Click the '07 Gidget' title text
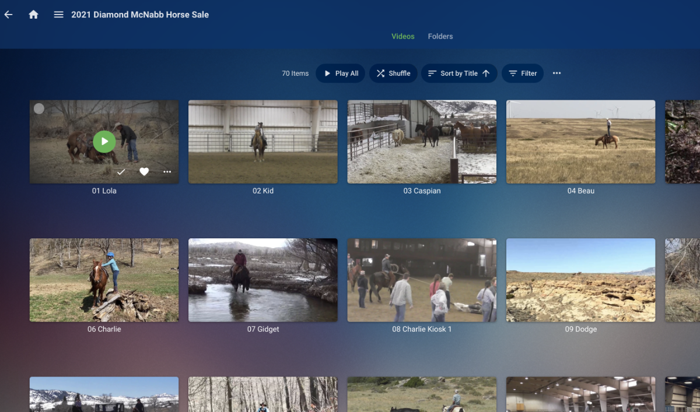 263,329
